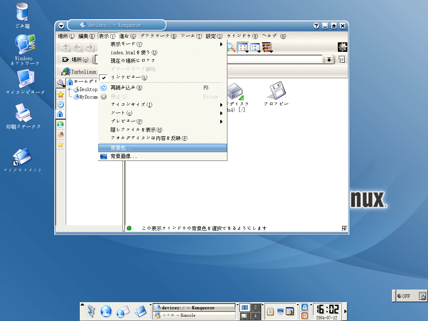Hide the panel with right edge arrow
428x321 pixels.
345,311
